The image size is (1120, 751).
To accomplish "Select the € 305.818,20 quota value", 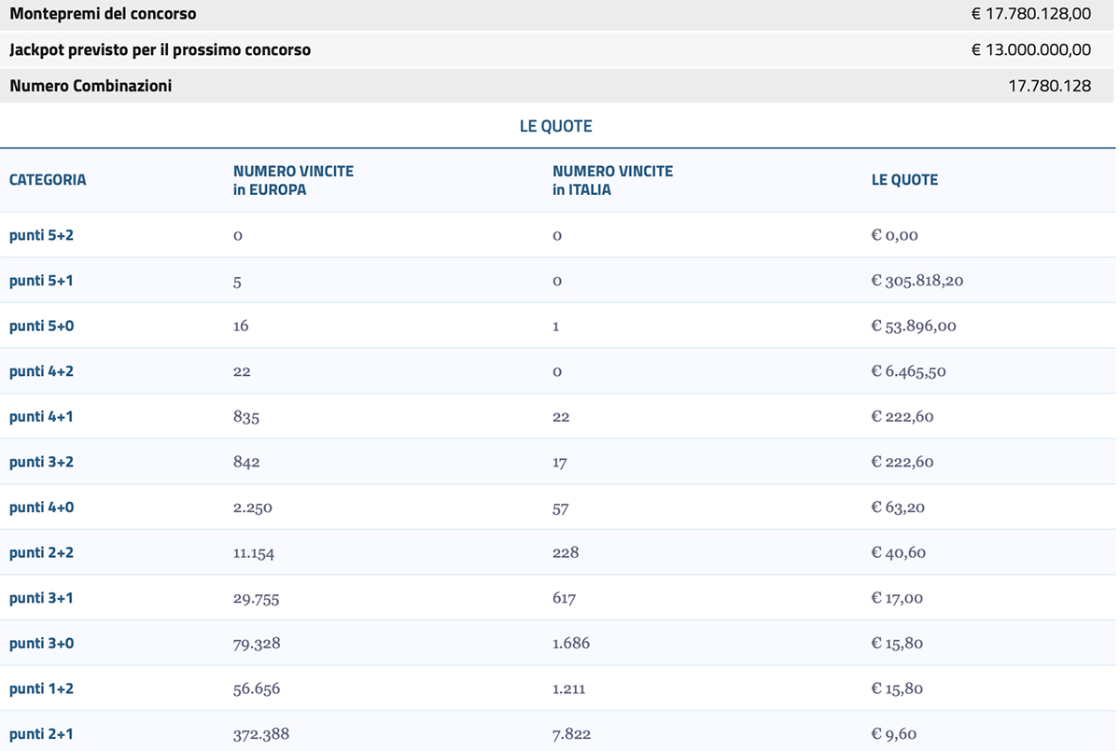I will pyautogui.click(x=917, y=281).
